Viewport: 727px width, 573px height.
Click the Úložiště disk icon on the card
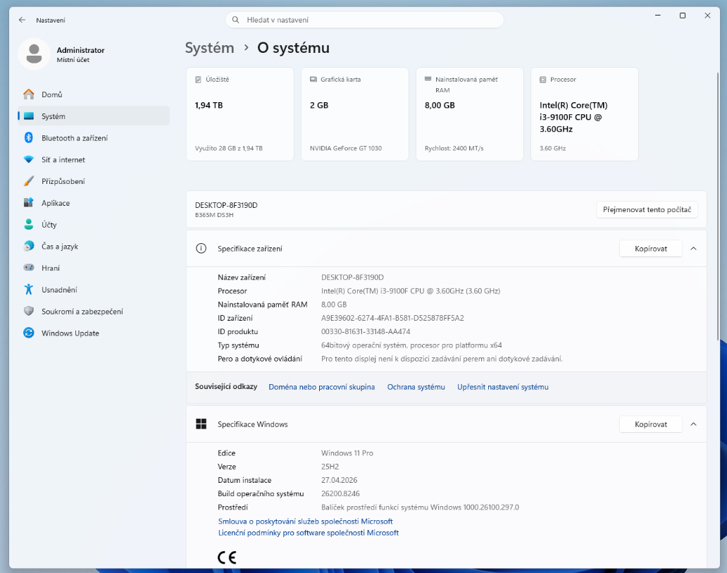pos(199,80)
